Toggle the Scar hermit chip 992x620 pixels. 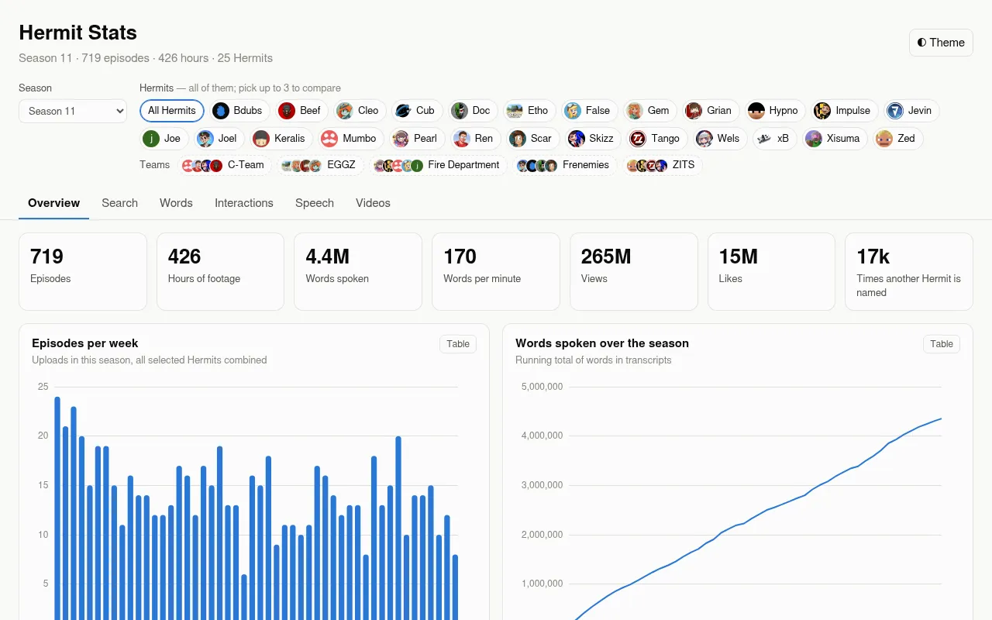(532, 139)
